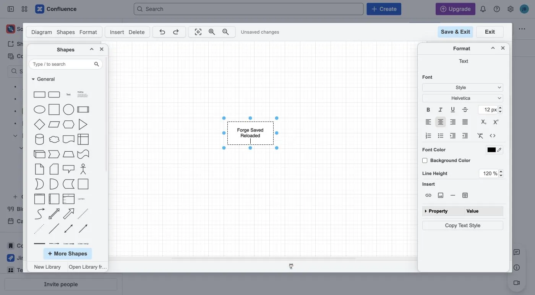Click the More Shapes button
The image size is (535, 295).
(68, 254)
